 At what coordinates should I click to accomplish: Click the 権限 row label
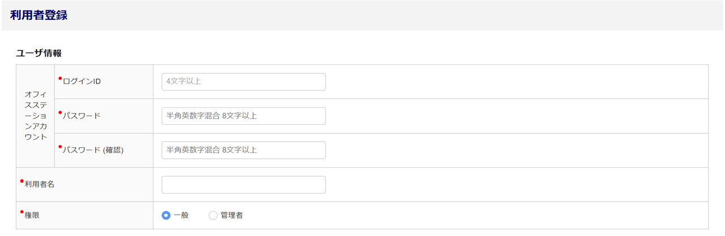[x=32, y=215]
